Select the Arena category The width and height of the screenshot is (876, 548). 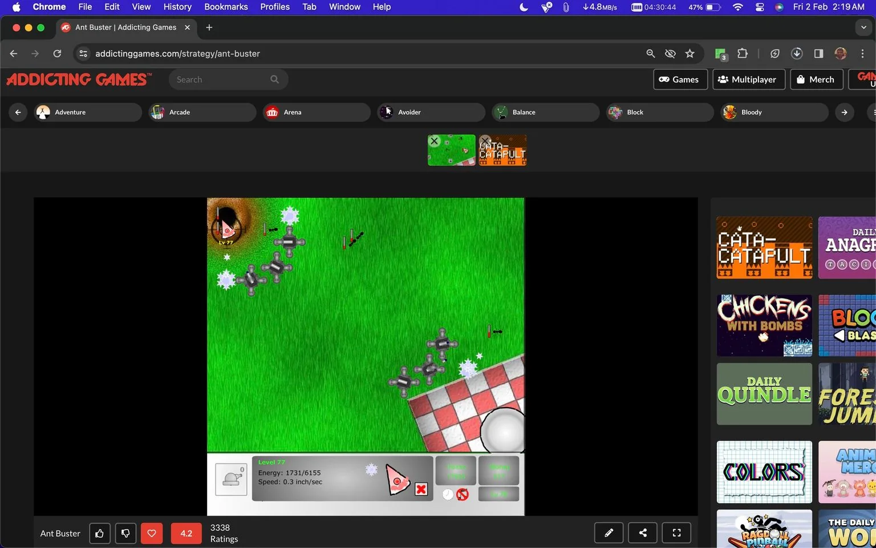pos(317,112)
